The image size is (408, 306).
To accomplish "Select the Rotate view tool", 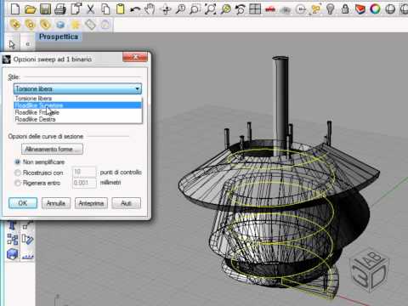I will point(165,9).
